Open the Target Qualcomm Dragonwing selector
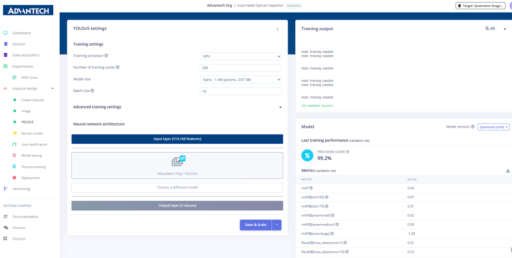Viewport: 512px width, 258px height. pyautogui.click(x=480, y=6)
